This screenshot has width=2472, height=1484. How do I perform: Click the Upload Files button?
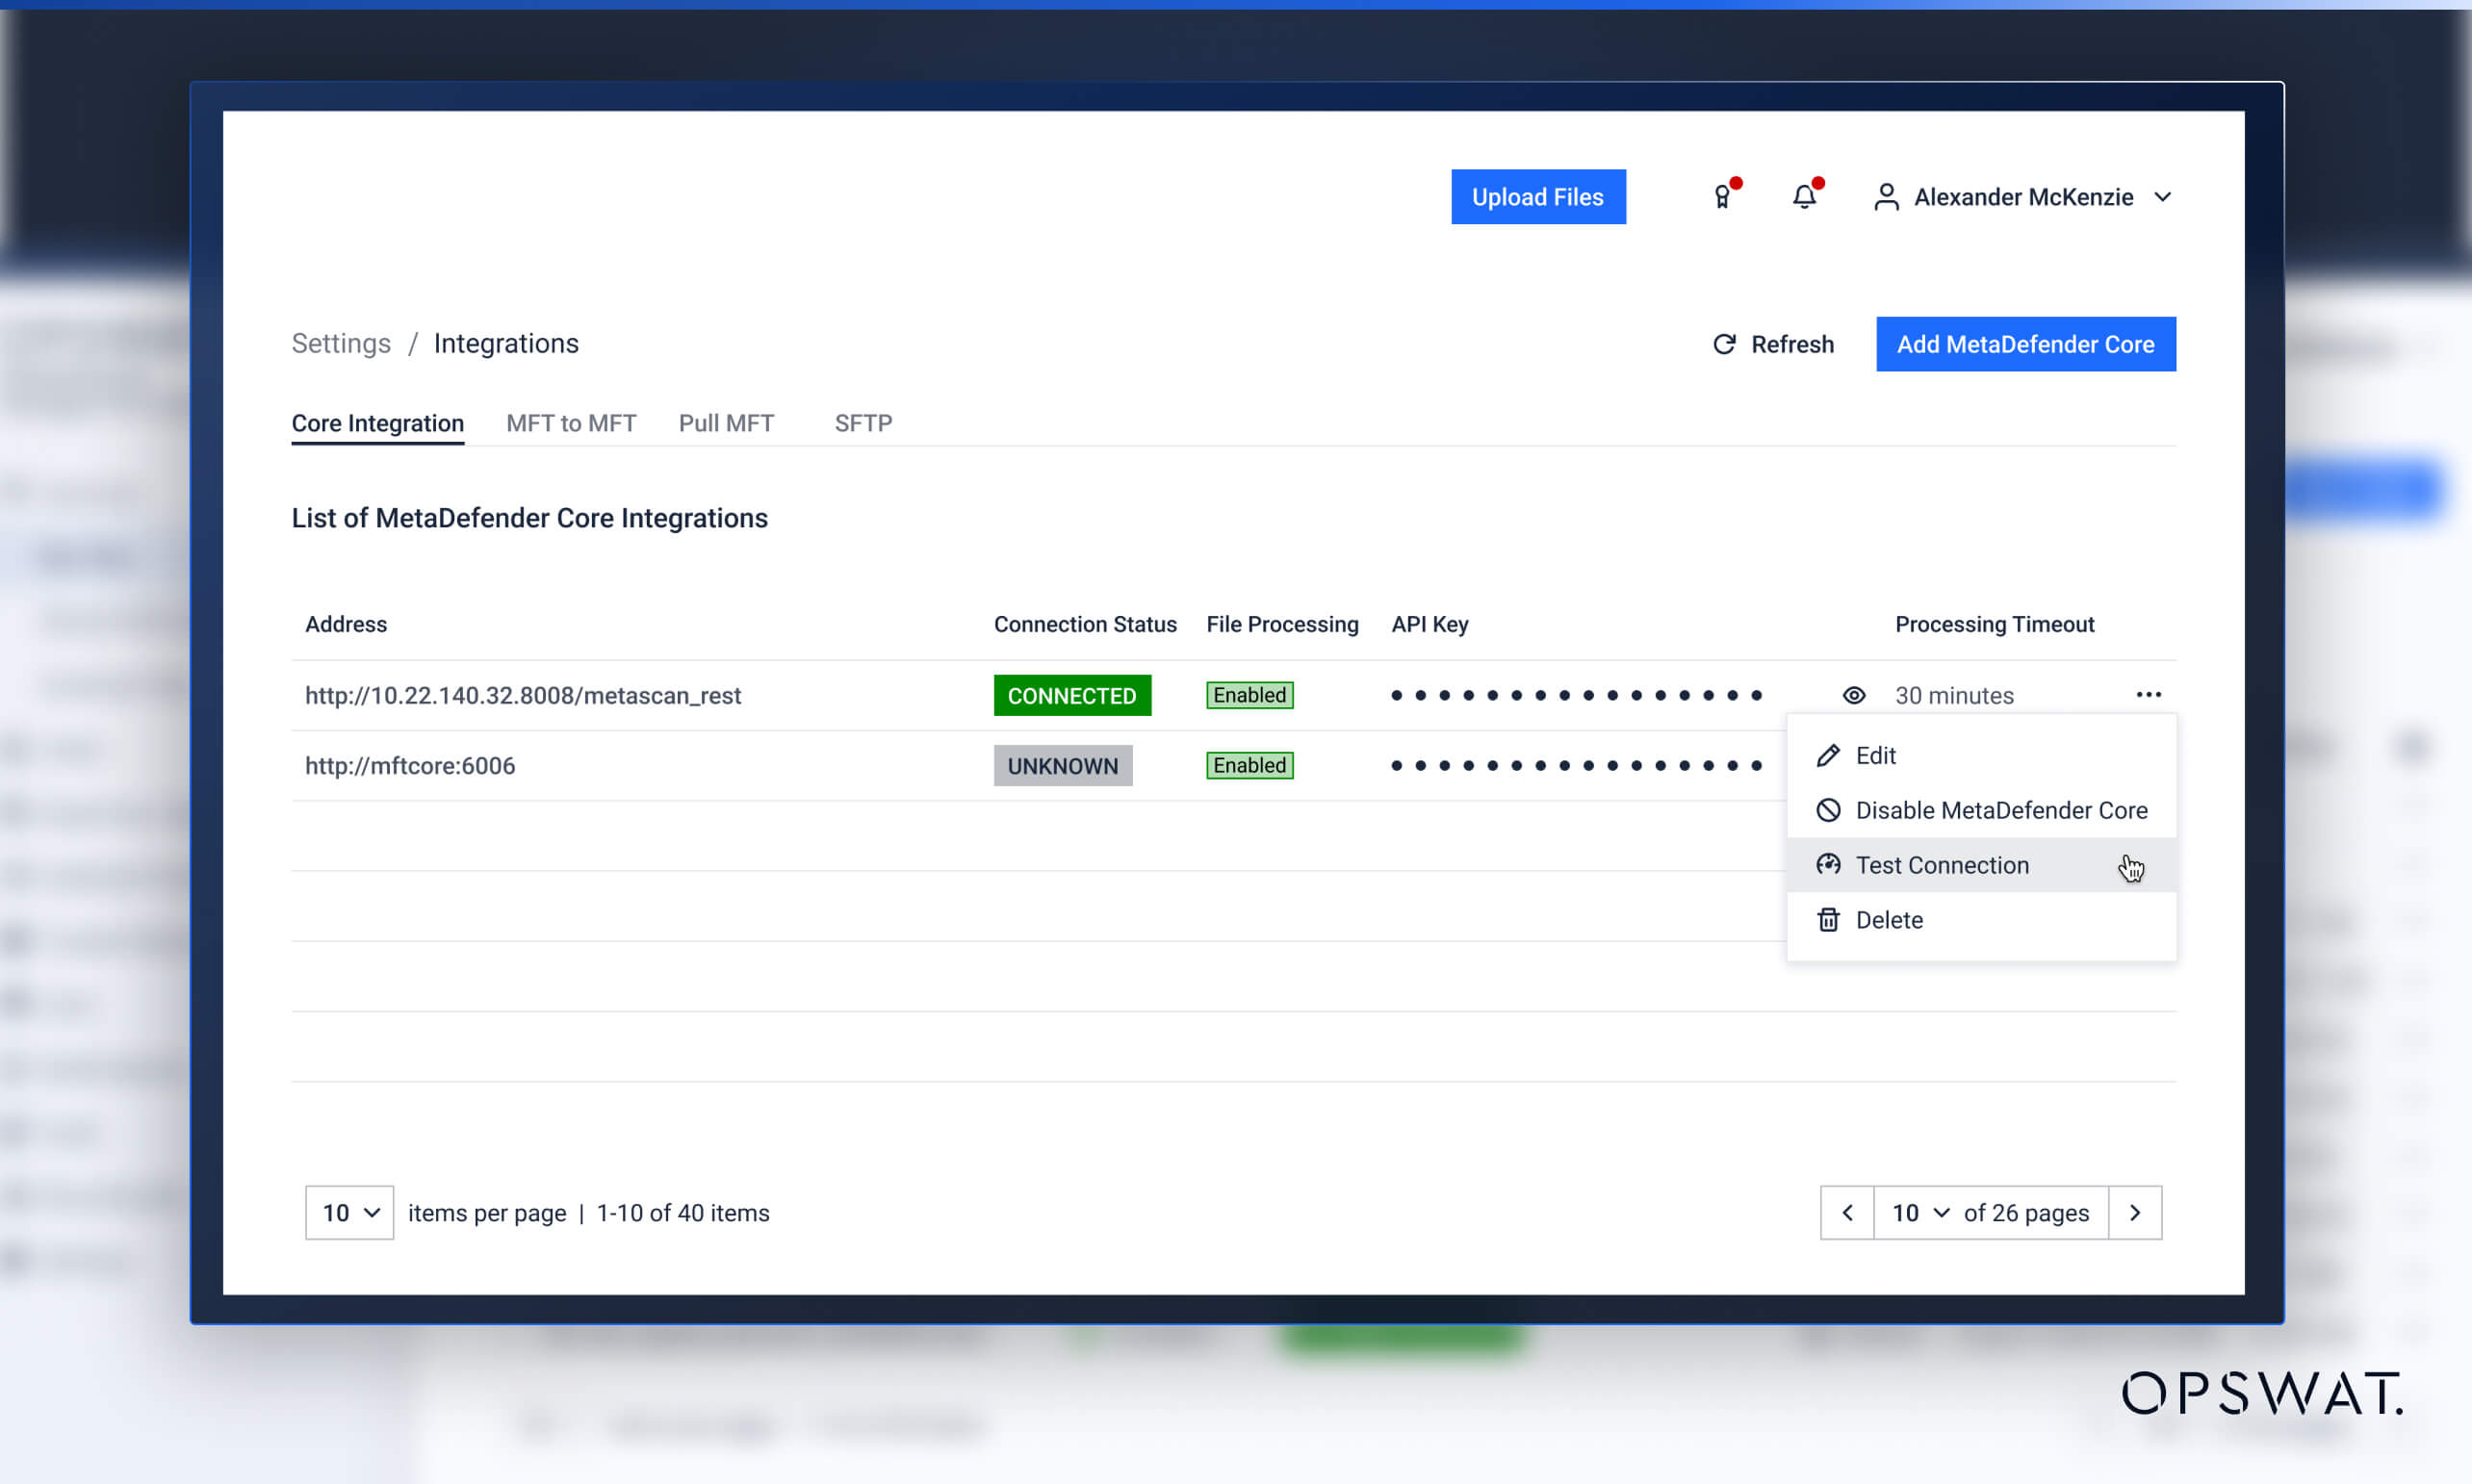(1537, 197)
